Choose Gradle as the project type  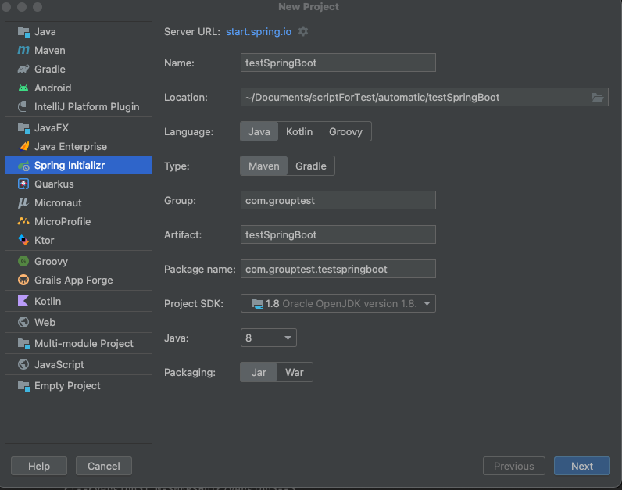(310, 166)
